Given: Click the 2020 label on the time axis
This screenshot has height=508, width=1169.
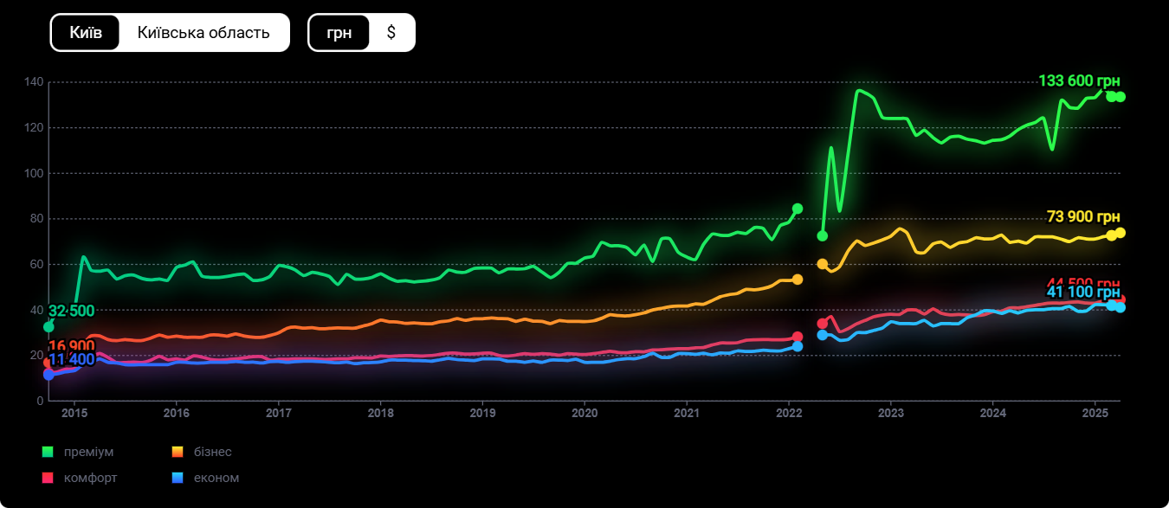Looking at the screenshot, I should (584, 414).
